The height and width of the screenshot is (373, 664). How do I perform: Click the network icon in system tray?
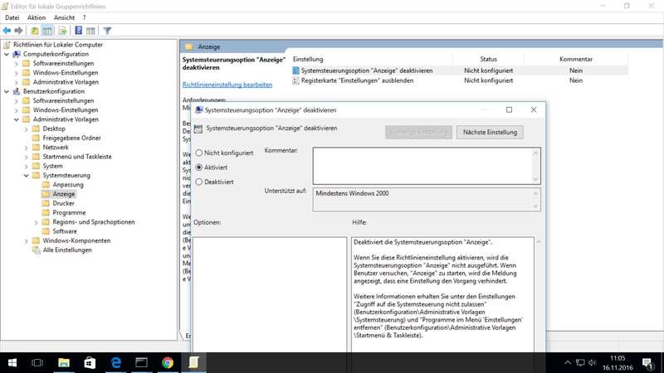pos(580,363)
